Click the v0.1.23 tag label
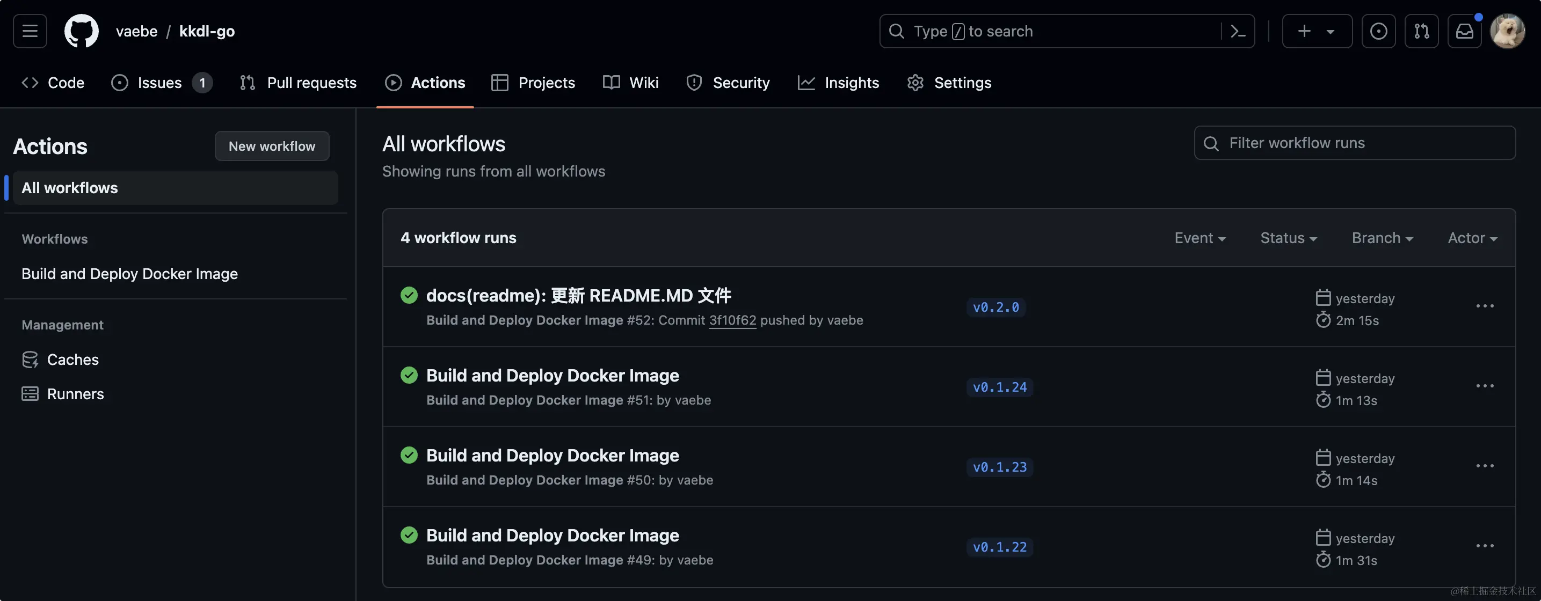Viewport: 1541px width, 601px height. 1000,467
